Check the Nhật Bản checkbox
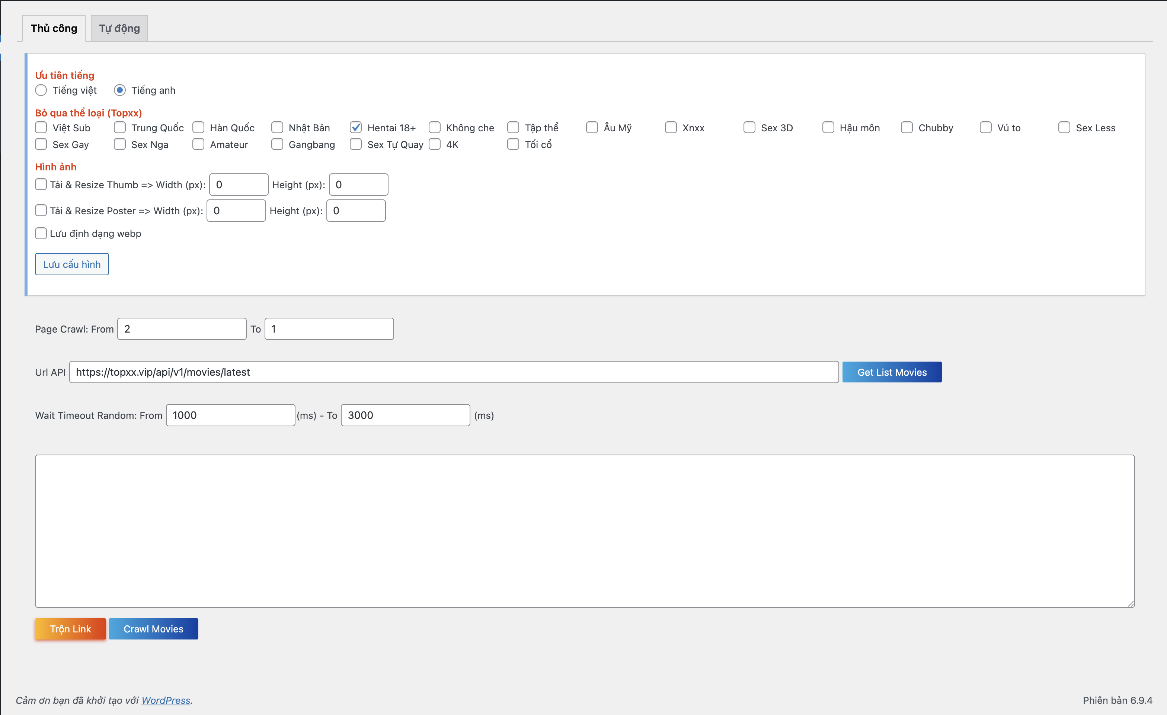 (277, 127)
